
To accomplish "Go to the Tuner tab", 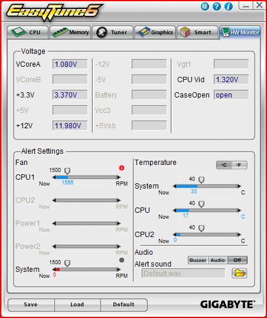I will pyautogui.click(x=113, y=33).
